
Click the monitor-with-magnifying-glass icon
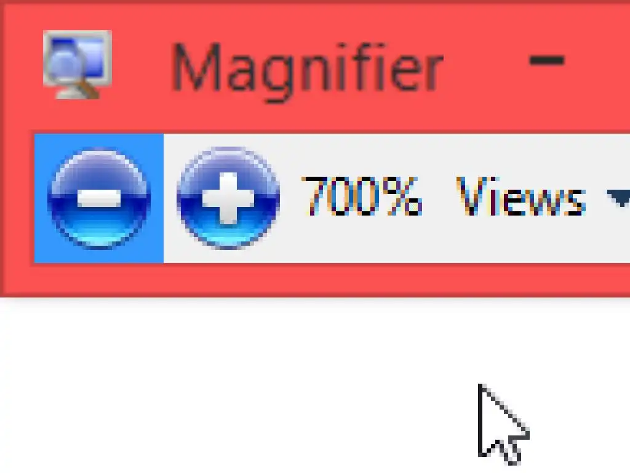click(77, 64)
